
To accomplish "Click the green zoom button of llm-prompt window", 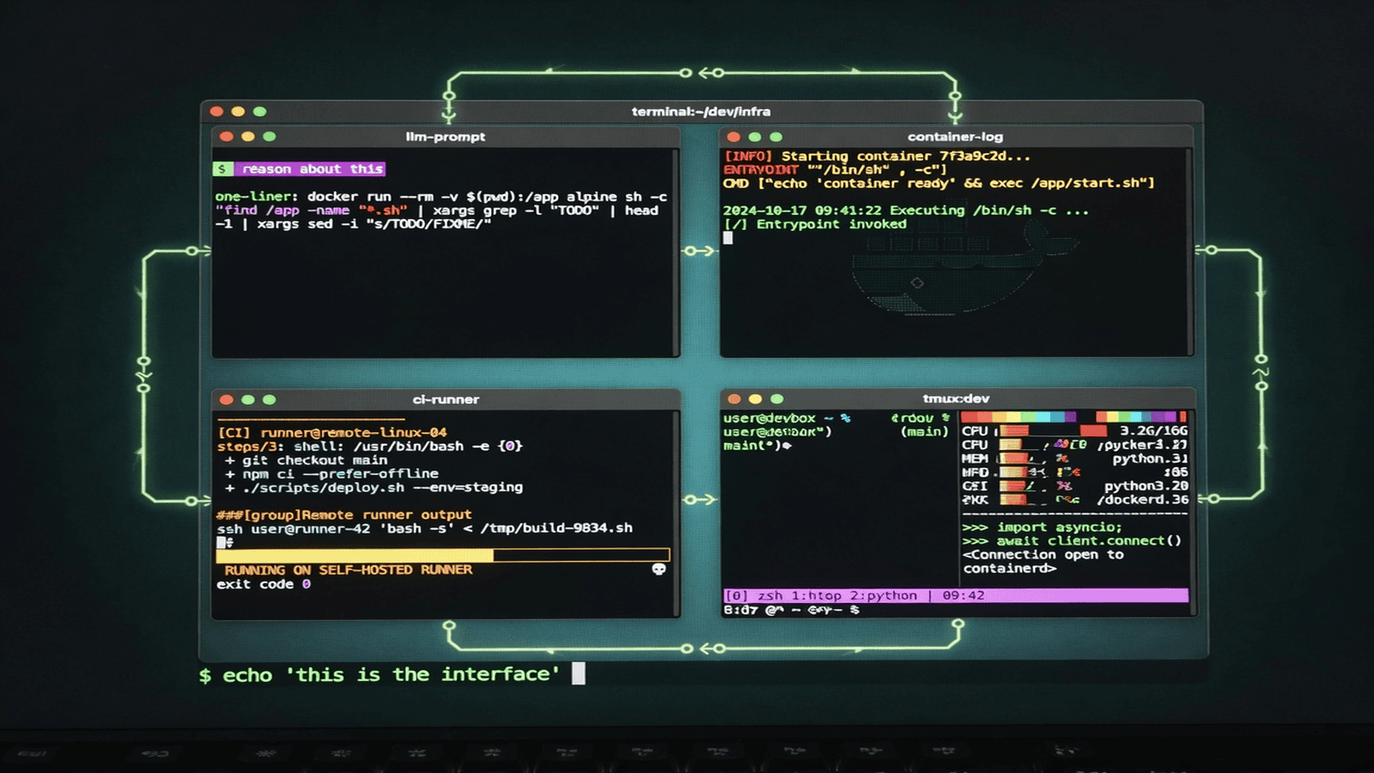I will click(269, 137).
